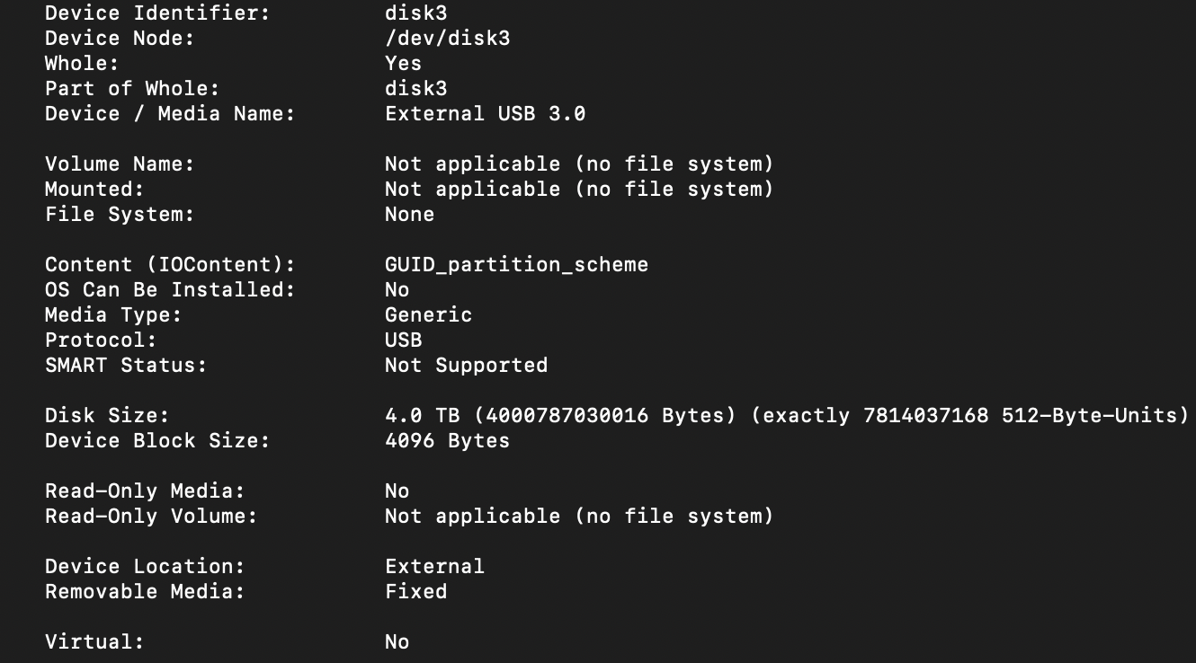Screen dimensions: 1196x663
Task: Click the "Virtual:" label
Action: point(94,642)
